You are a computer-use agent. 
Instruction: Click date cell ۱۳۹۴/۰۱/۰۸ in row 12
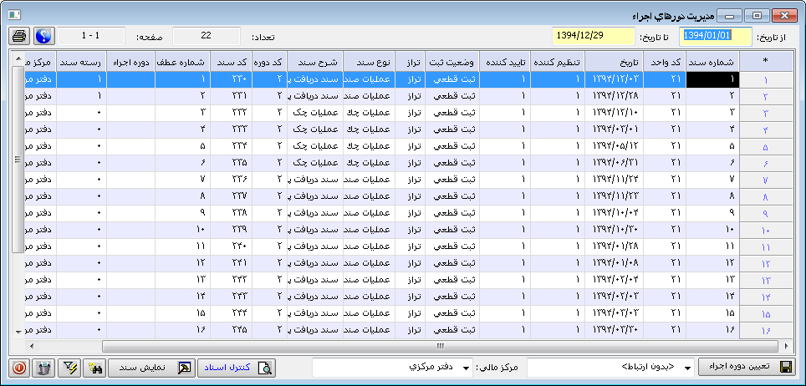614,264
